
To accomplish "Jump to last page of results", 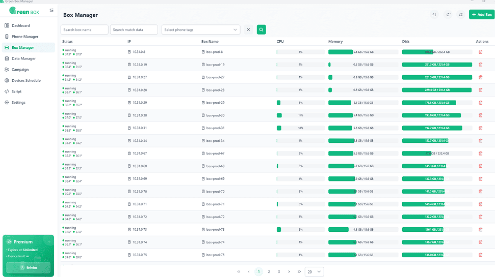I will click(299, 271).
